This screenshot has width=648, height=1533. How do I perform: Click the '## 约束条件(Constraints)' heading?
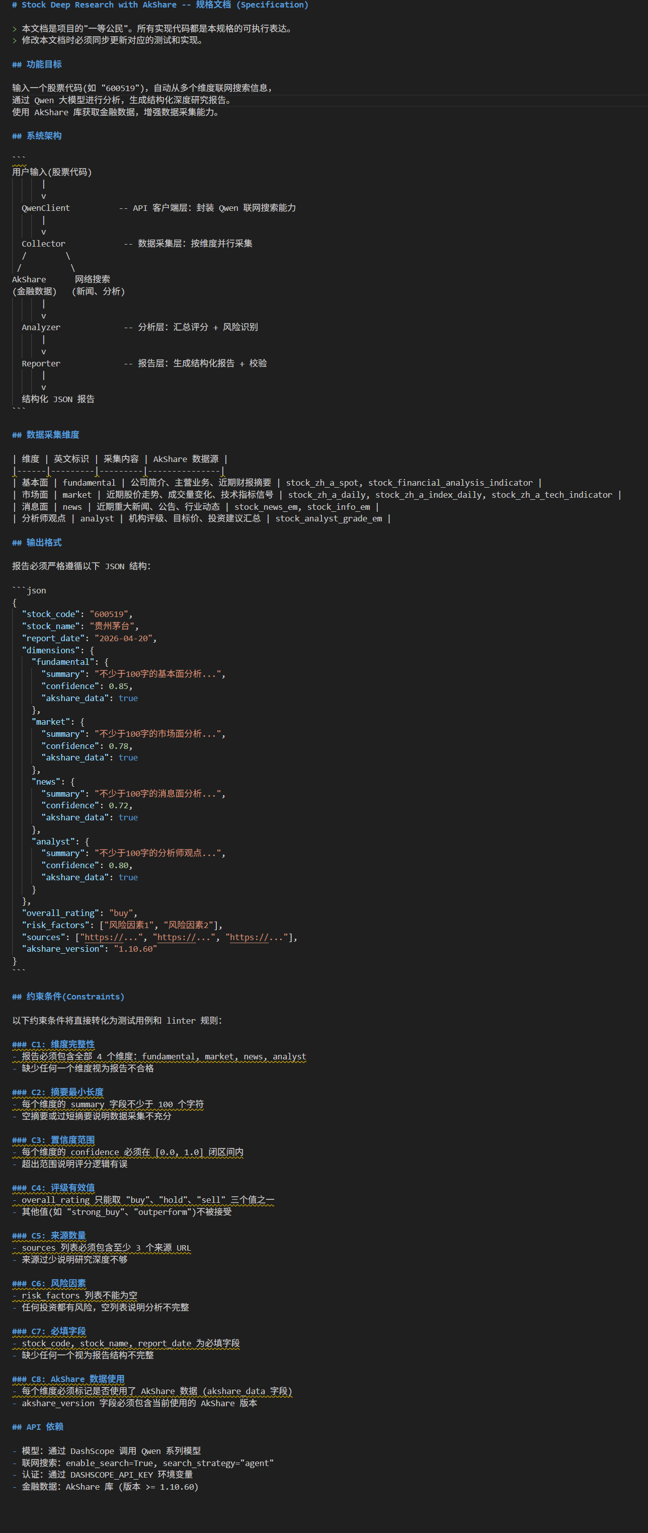point(68,996)
